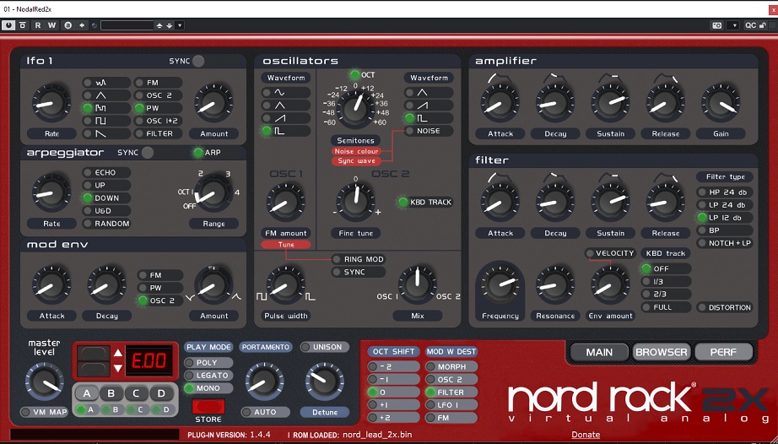
Task: Toggle the plugin power/activate button
Action: pyautogui.click(x=8, y=25)
